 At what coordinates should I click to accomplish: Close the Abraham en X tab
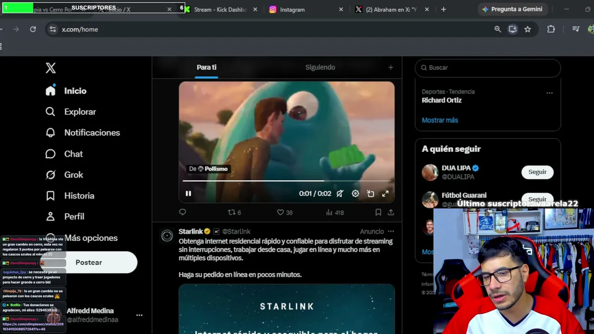tap(427, 9)
